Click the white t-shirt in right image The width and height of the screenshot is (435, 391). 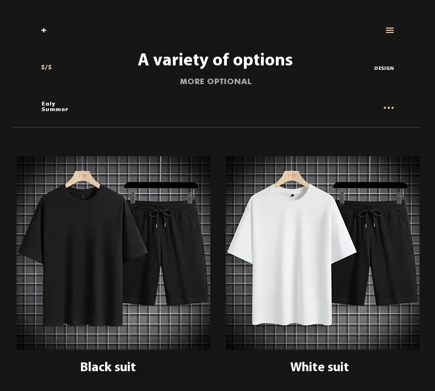pos(292,255)
